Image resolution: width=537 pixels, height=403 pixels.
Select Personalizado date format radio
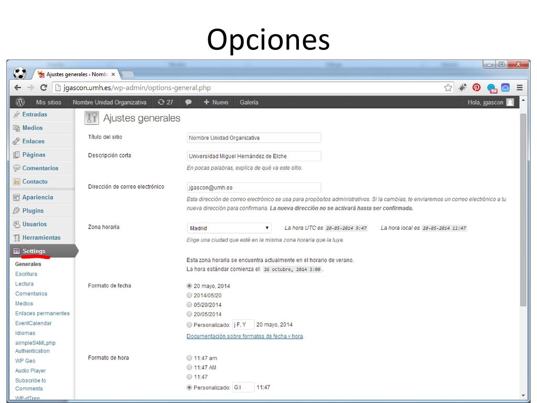click(x=189, y=324)
